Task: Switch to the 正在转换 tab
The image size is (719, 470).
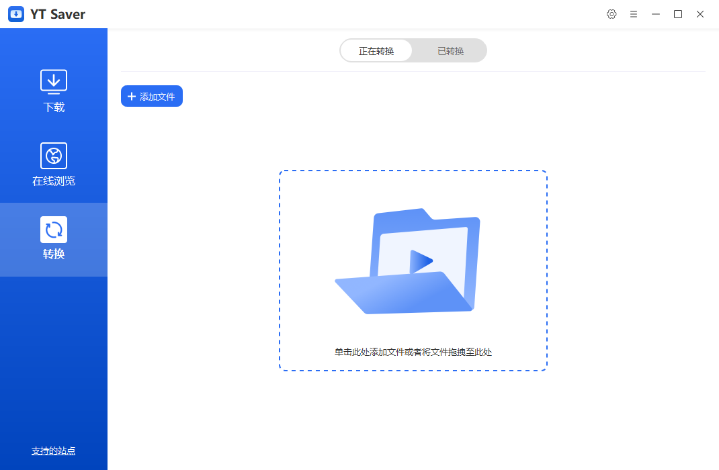Action: pyautogui.click(x=376, y=51)
